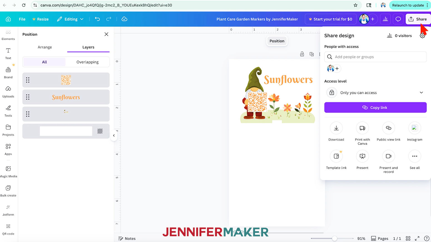Image resolution: width=431 pixels, height=242 pixels.
Task: Share to Instagram
Action: pyautogui.click(x=415, y=132)
